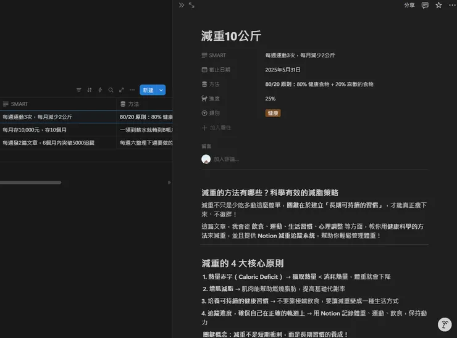The width and height of the screenshot is (457, 338).
Task: Click table cell starting 一領到薪水
Action: pos(145,130)
